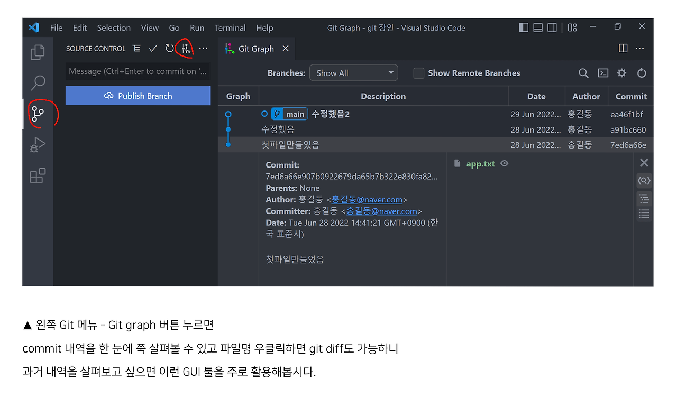Open the Search view in activity bar
The height and width of the screenshot is (398, 677).
[38, 83]
